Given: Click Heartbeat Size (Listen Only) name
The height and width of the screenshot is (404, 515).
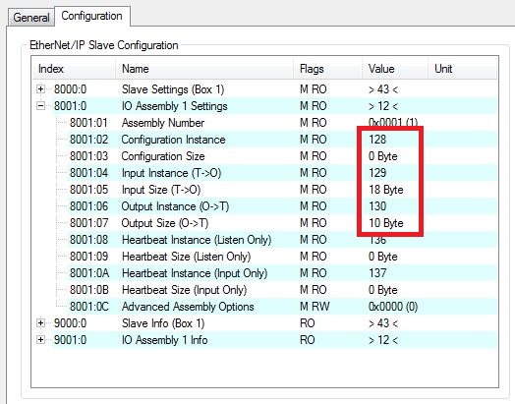Looking at the screenshot, I should (186, 257).
